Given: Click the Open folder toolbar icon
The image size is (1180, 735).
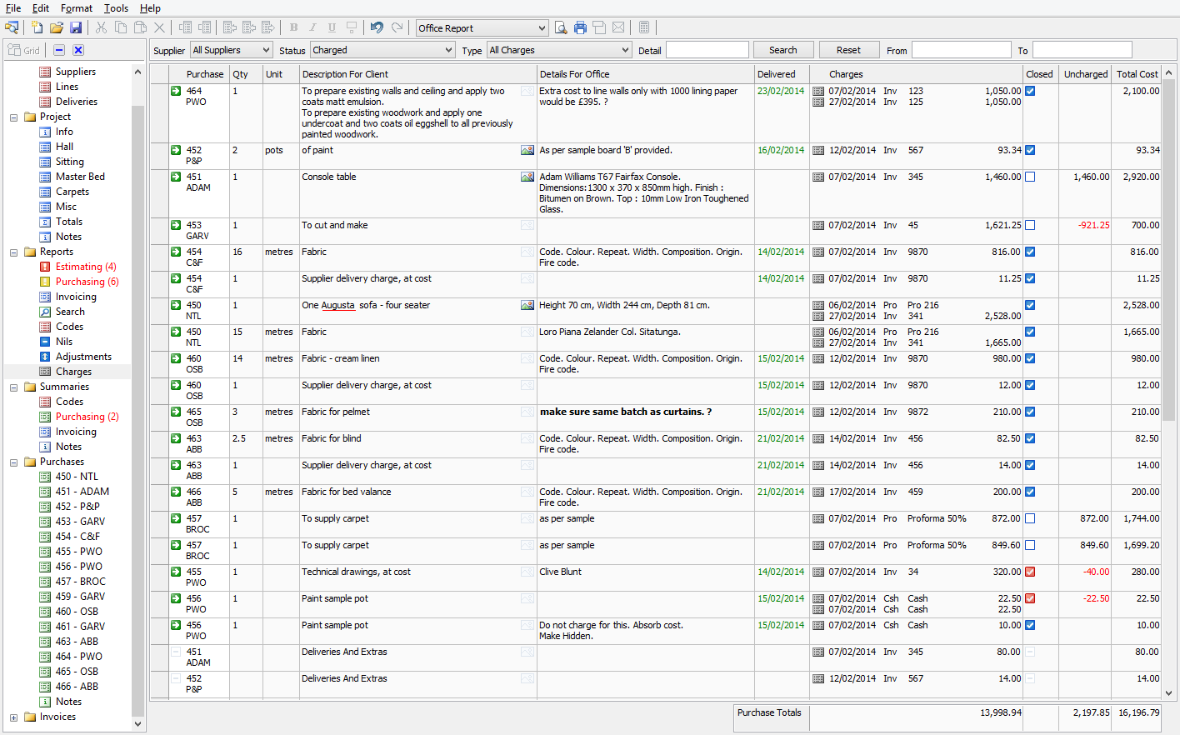Looking at the screenshot, I should tap(57, 27).
